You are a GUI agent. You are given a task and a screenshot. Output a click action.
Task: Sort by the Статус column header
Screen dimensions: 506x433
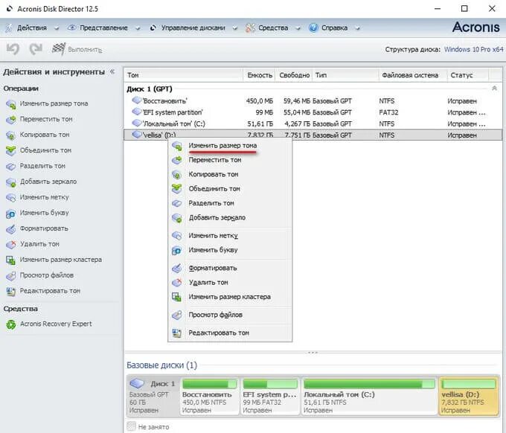pyautogui.click(x=468, y=75)
